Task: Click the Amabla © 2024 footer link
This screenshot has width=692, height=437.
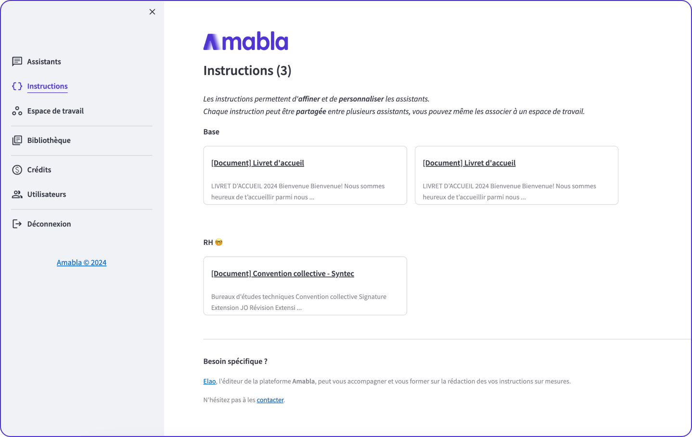Action: click(x=82, y=263)
